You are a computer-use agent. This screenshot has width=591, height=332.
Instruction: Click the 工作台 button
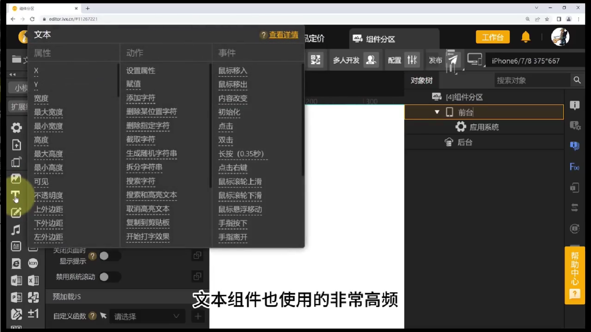point(492,37)
